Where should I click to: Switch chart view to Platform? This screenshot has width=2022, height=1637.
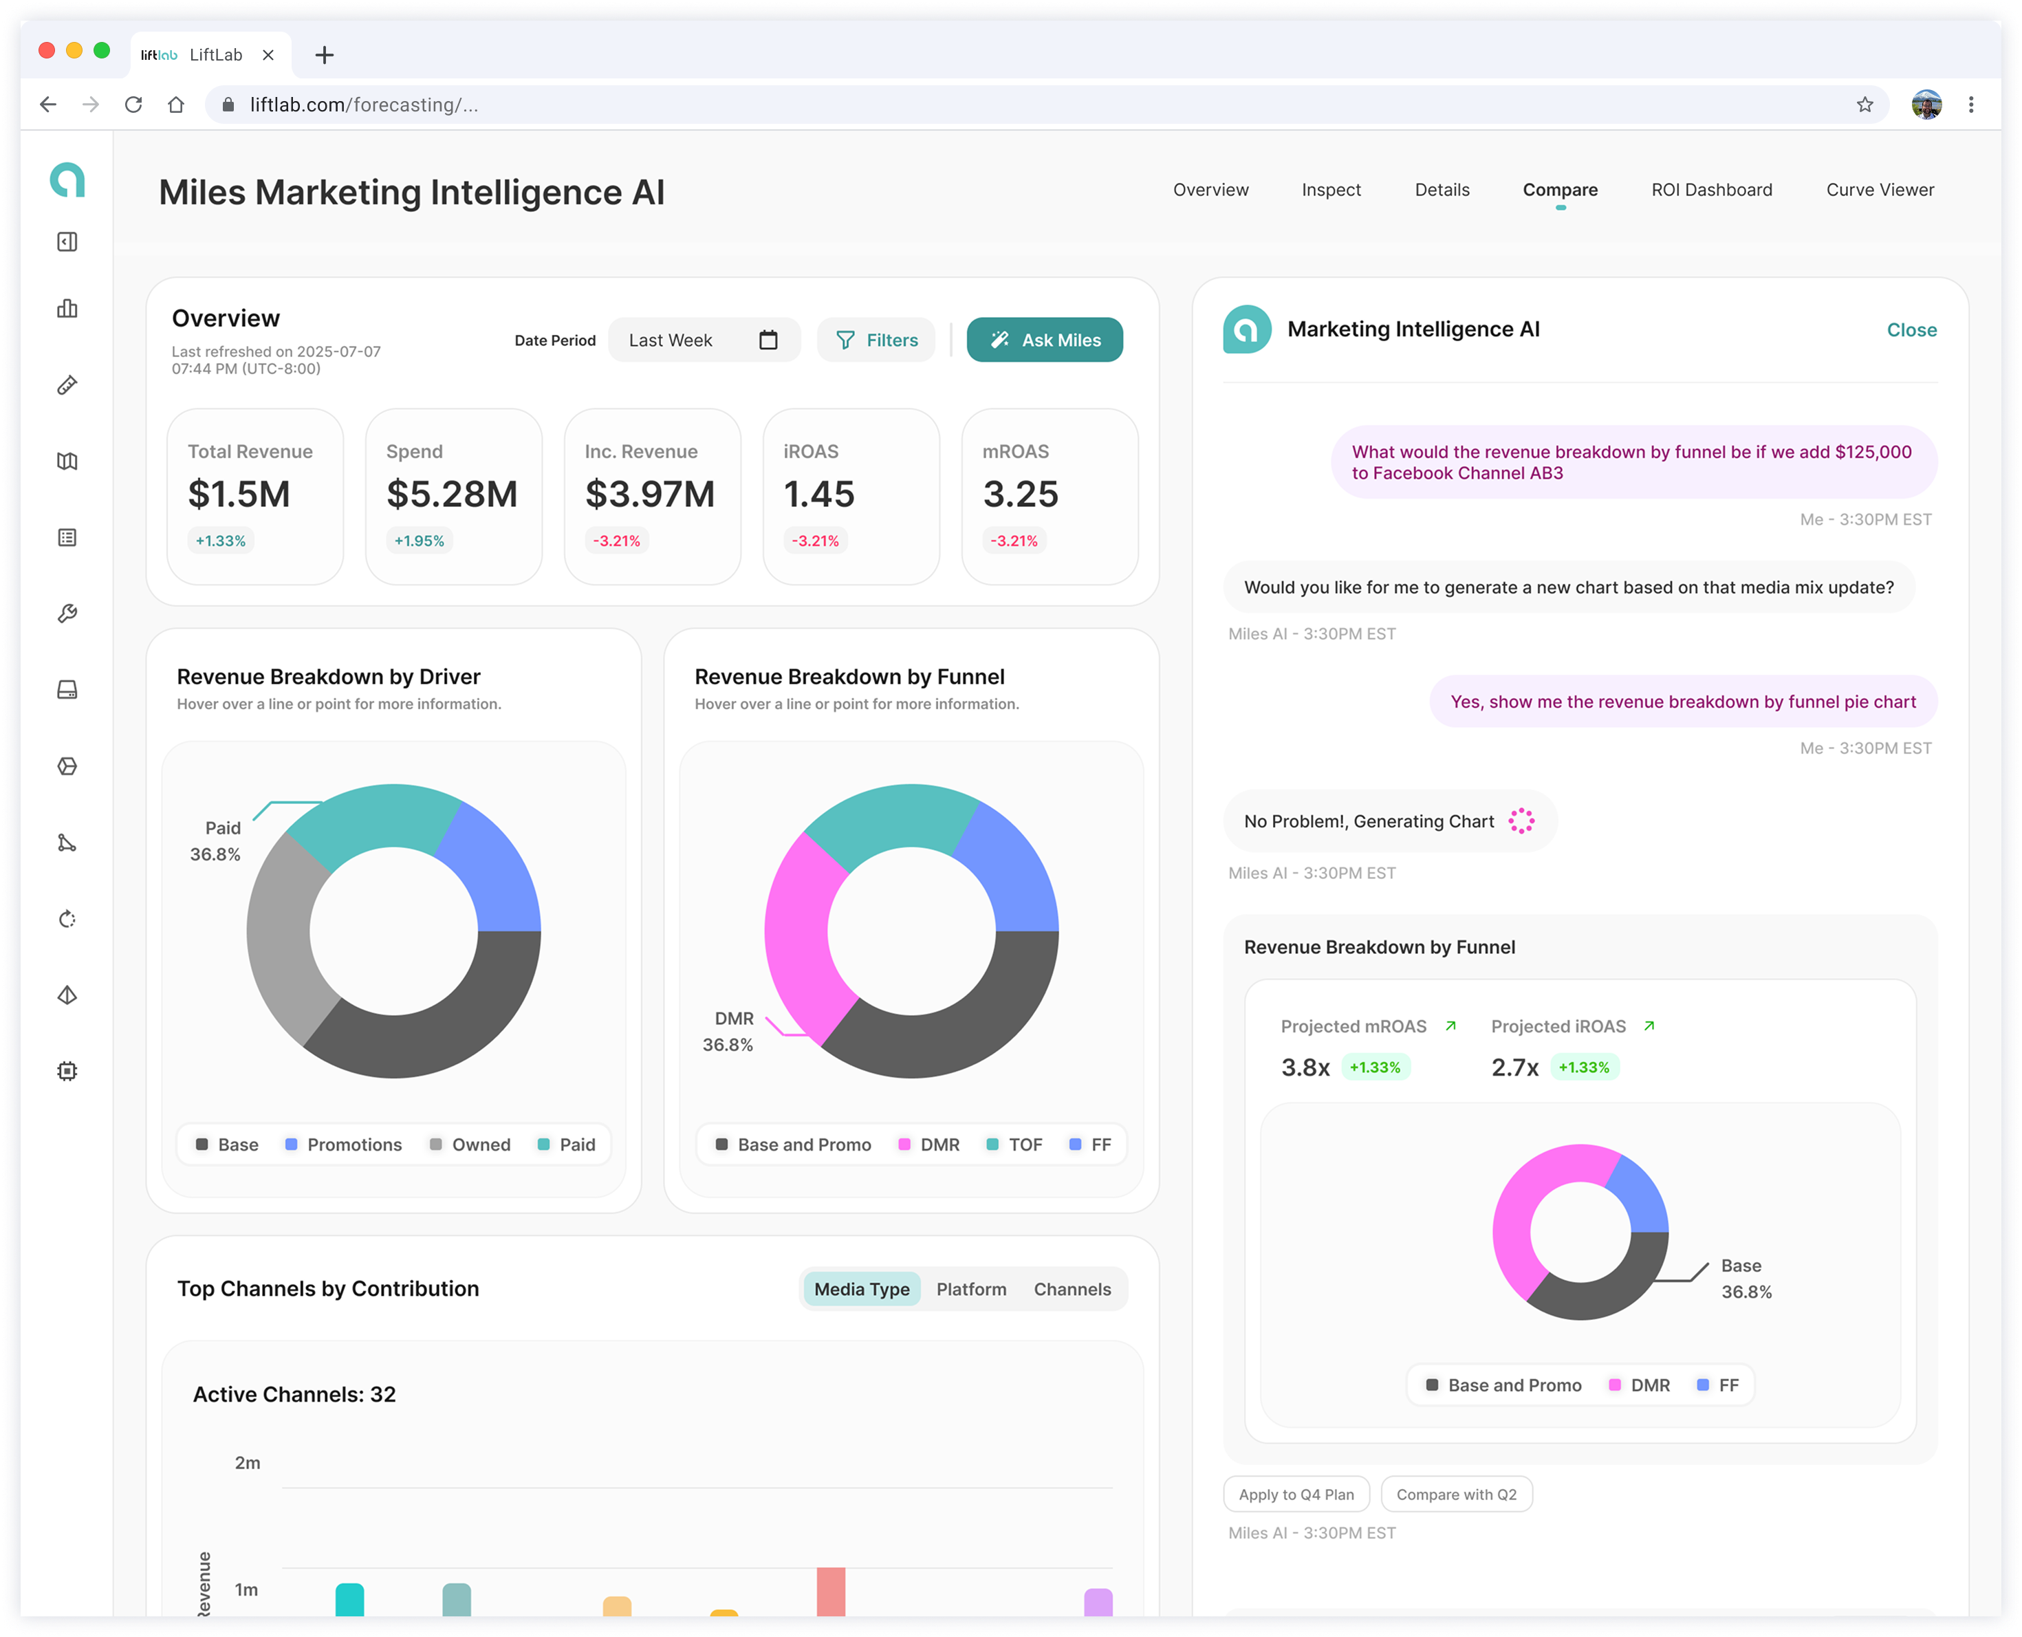pos(971,1289)
